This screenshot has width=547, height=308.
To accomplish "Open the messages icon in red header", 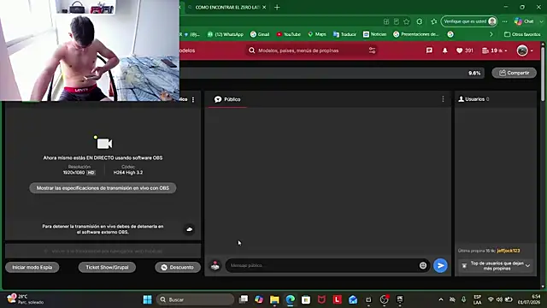I will click(x=429, y=50).
